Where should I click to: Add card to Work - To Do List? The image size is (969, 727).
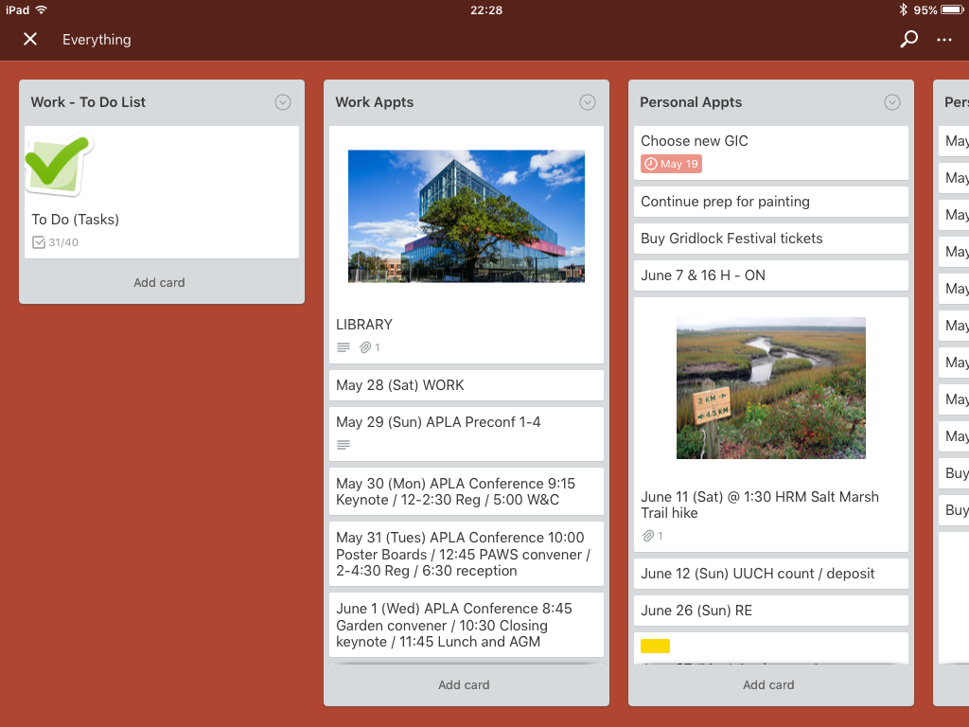(x=159, y=282)
